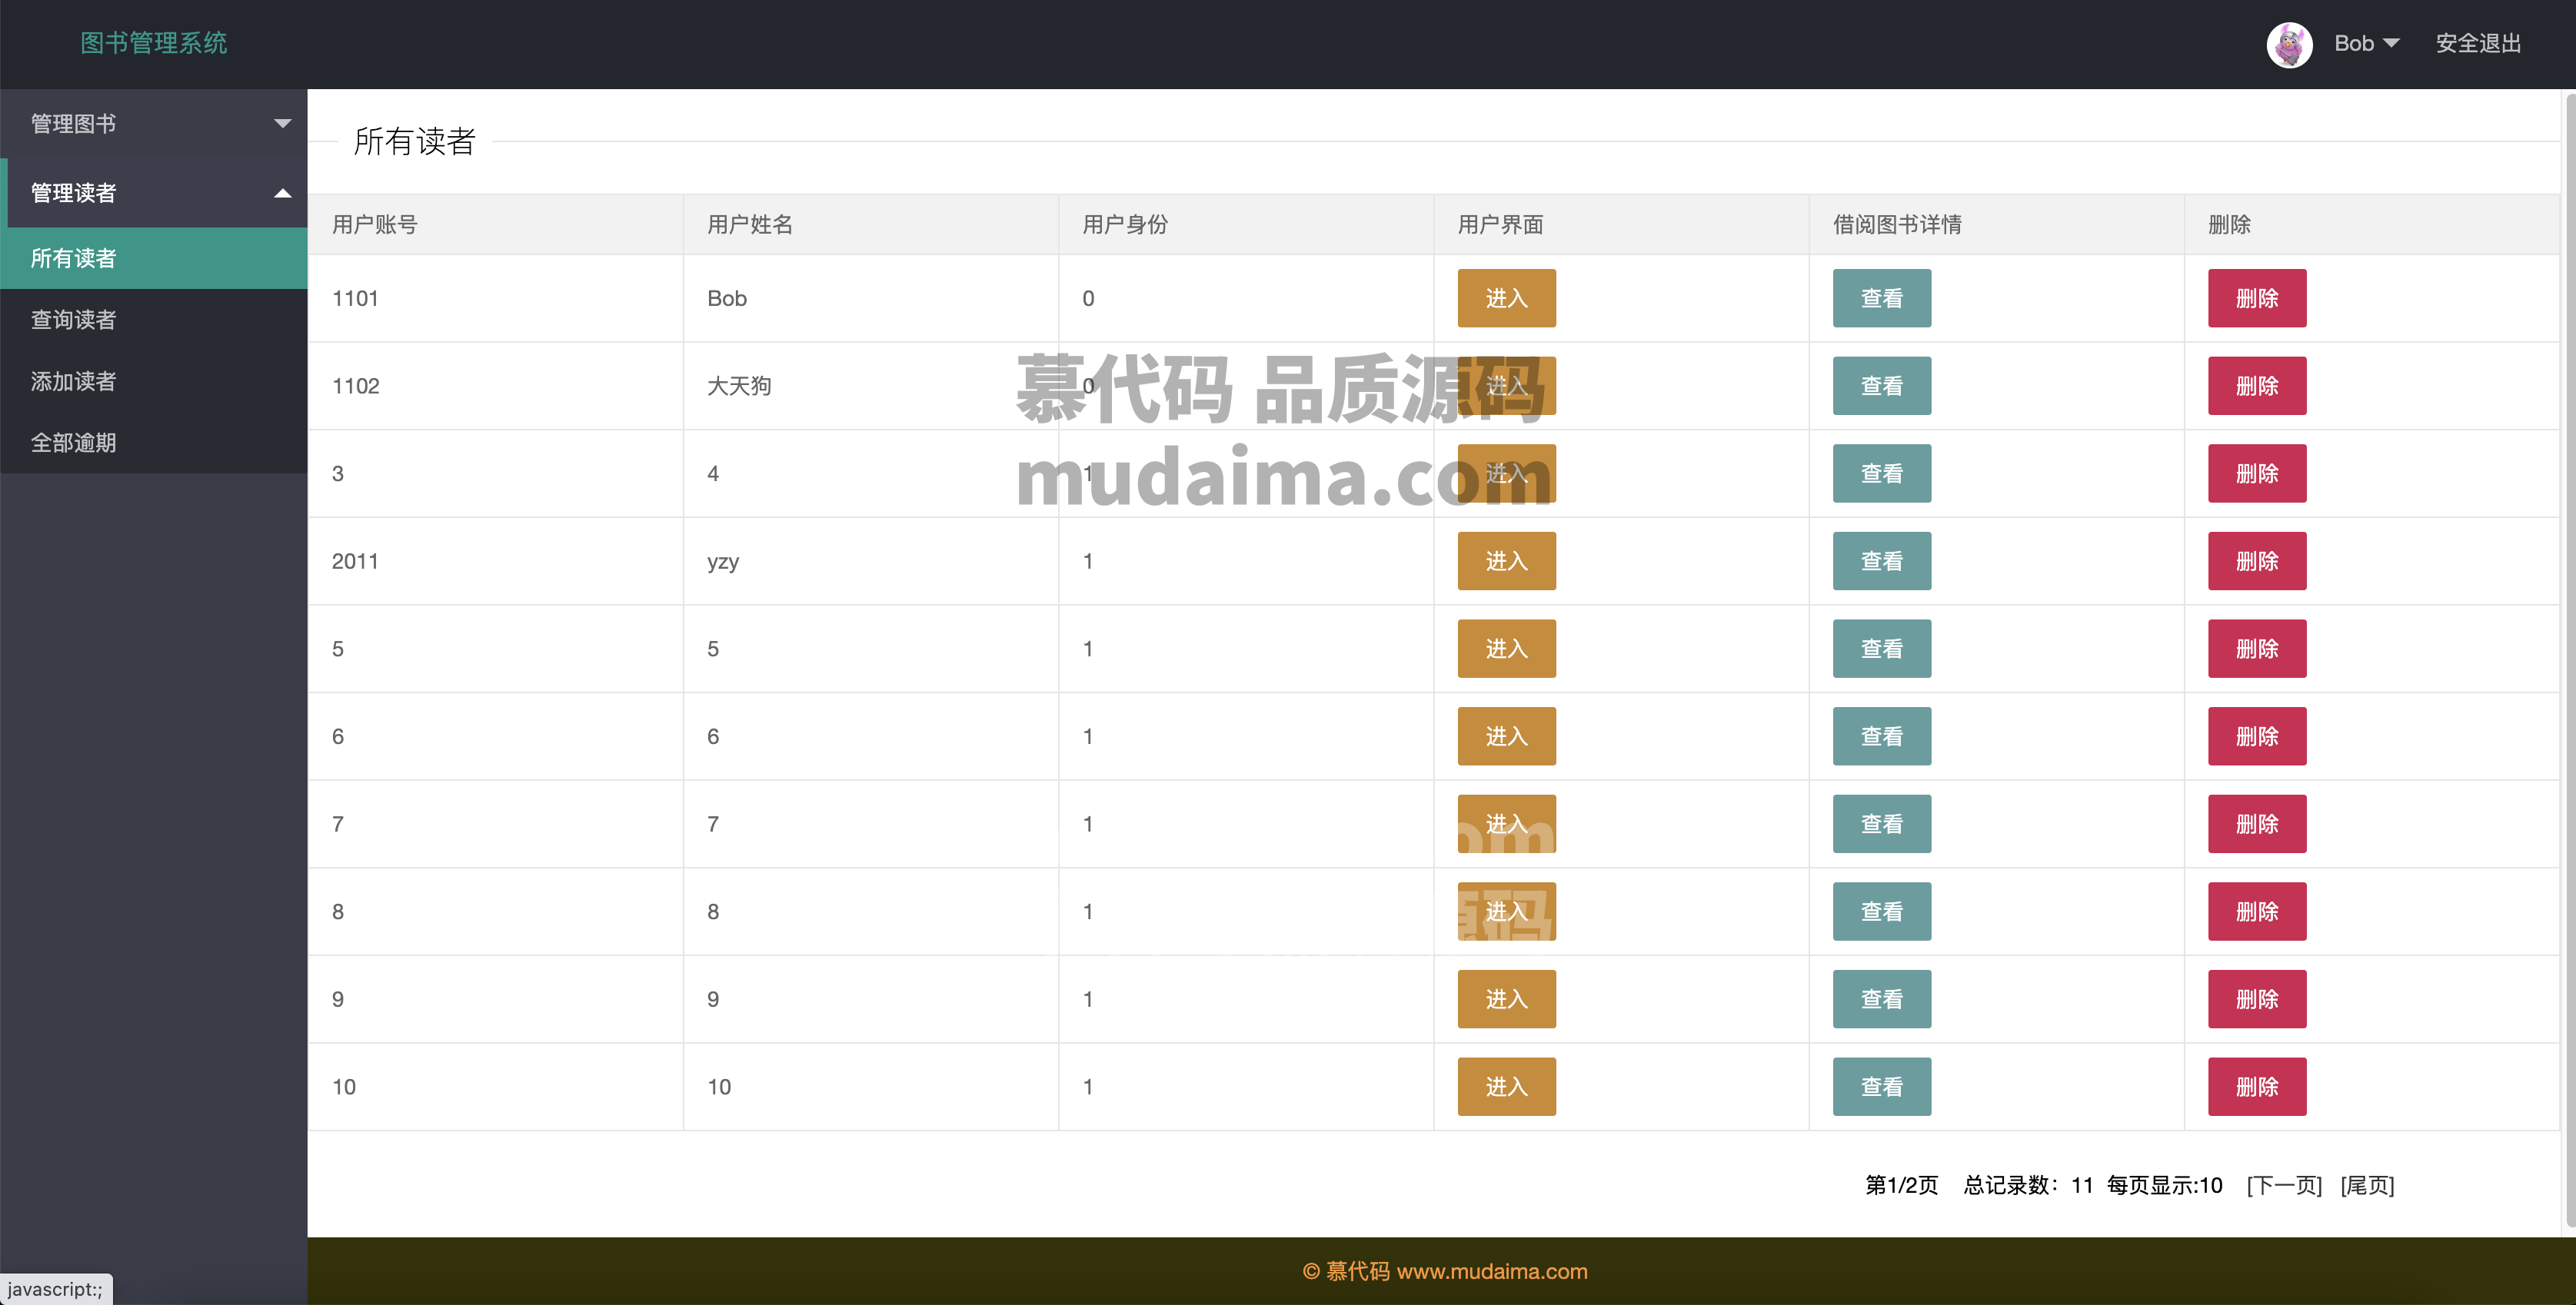2576x1305 pixels.
Task: Click 查看 for account 9
Action: coord(1881,999)
